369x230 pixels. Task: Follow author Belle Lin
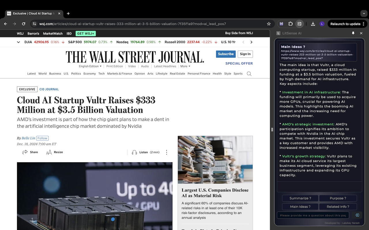point(42,138)
